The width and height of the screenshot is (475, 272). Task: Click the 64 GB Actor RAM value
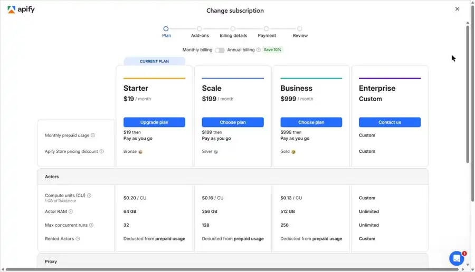click(x=130, y=211)
